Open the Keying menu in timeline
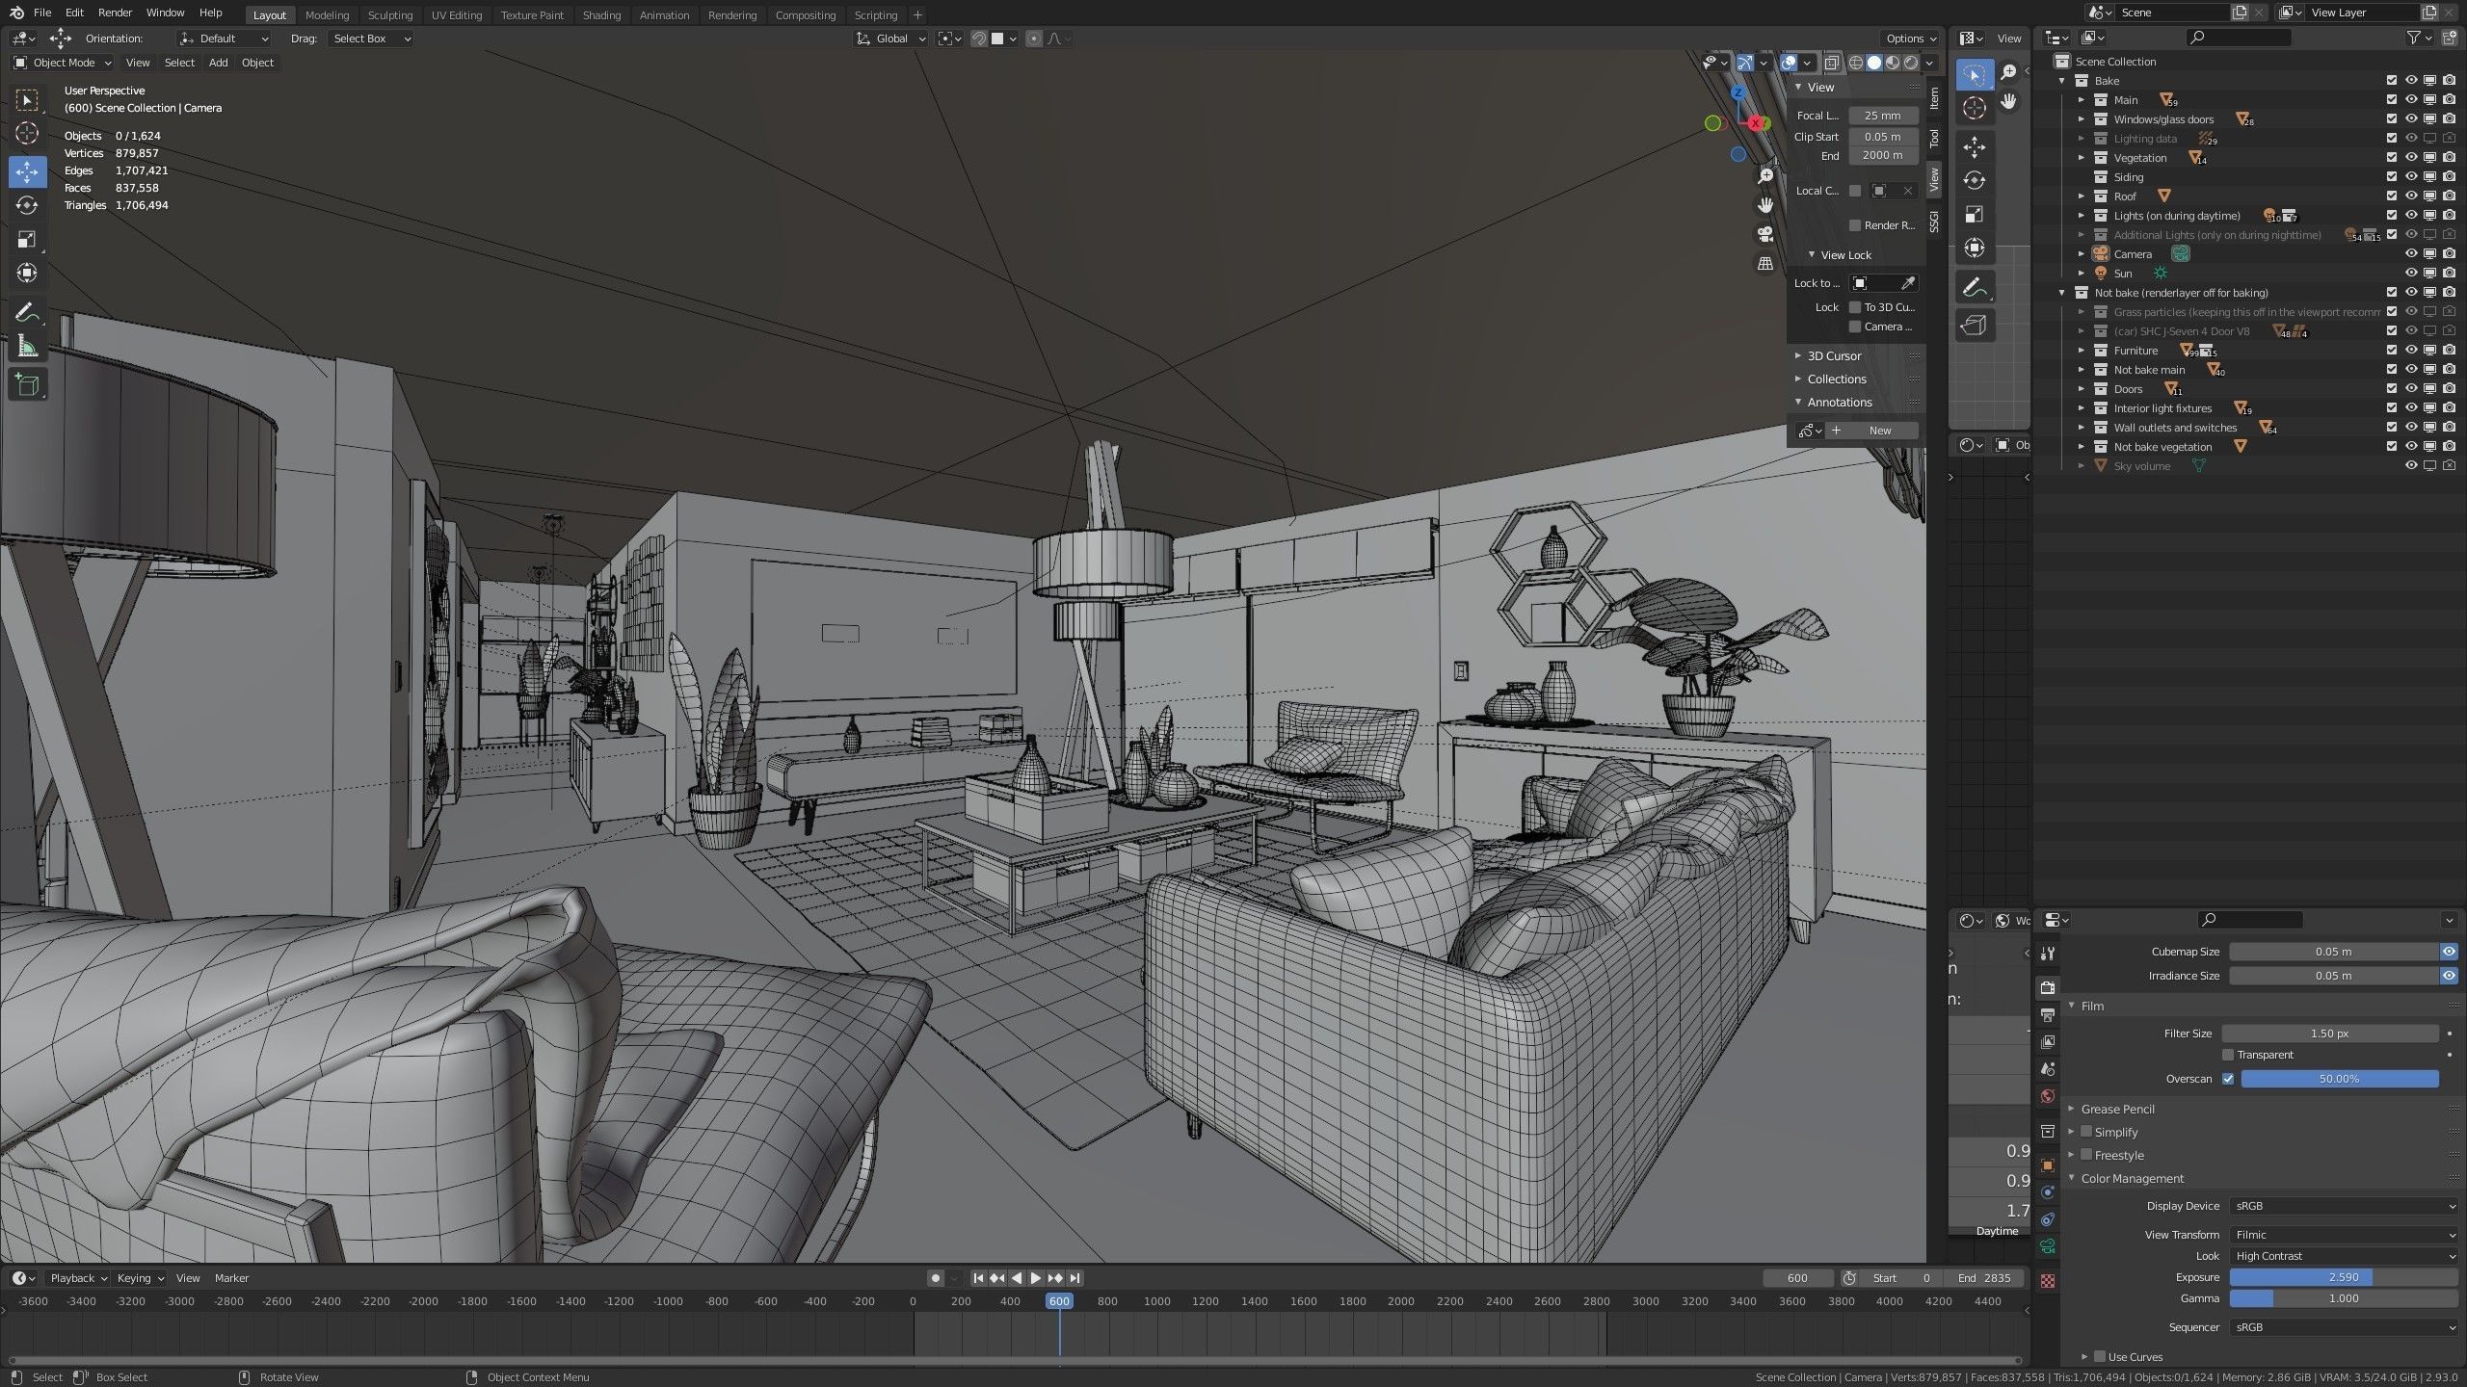This screenshot has height=1387, width=2467. coord(141,1278)
